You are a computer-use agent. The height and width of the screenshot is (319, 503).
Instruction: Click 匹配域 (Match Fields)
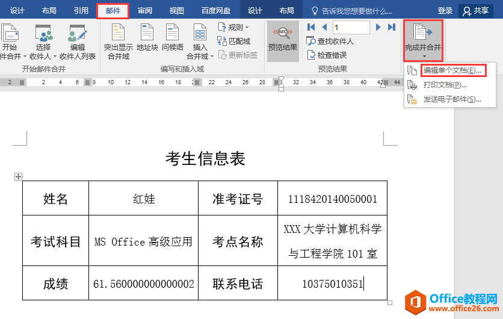pos(234,41)
